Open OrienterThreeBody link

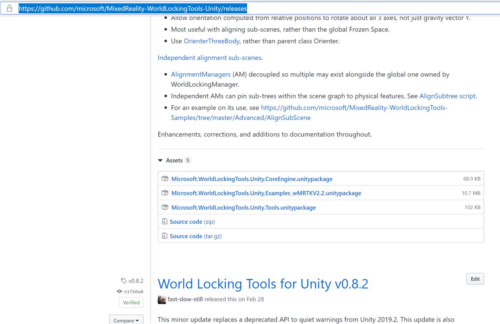pyautogui.click(x=212, y=41)
